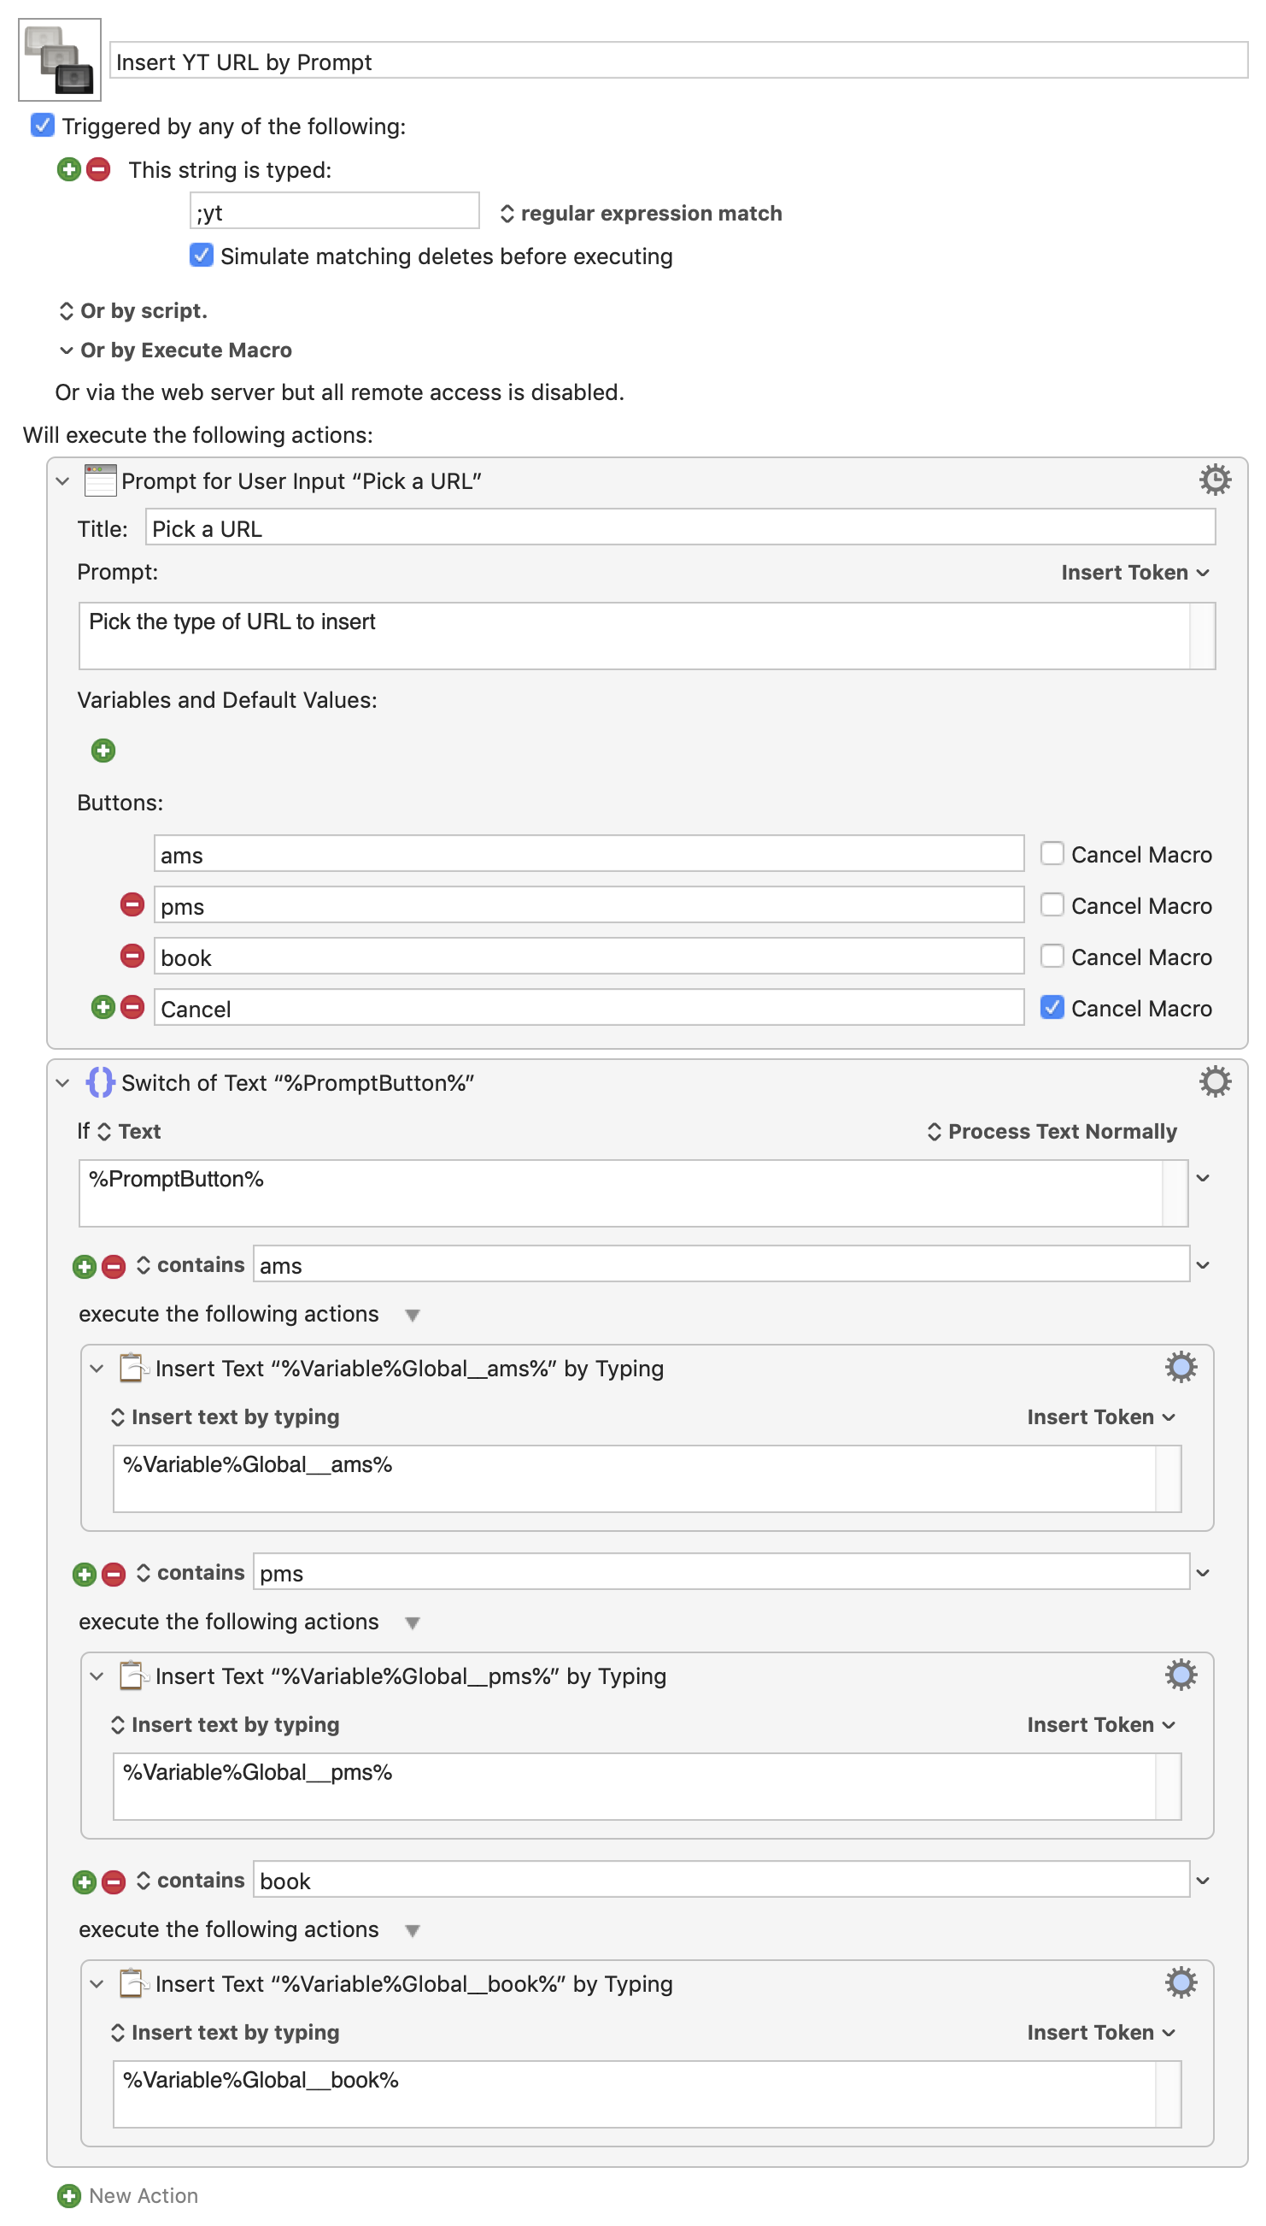Open gear menu for Insert Text ams action
This screenshot has width=1266, height=2226.
point(1181,1368)
